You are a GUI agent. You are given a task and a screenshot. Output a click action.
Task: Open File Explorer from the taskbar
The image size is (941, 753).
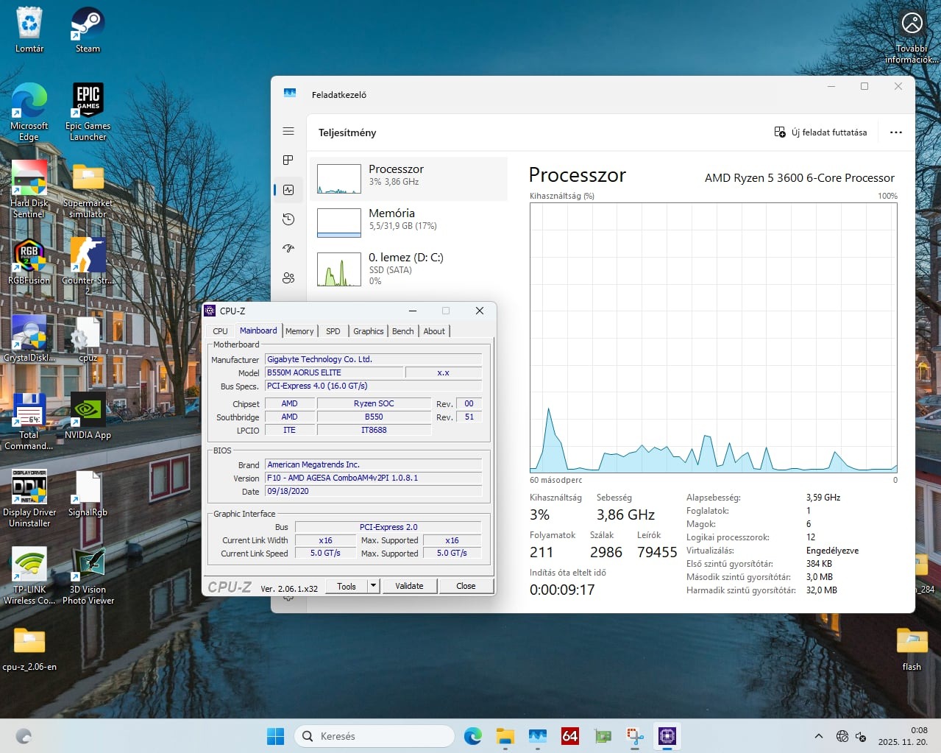(505, 736)
